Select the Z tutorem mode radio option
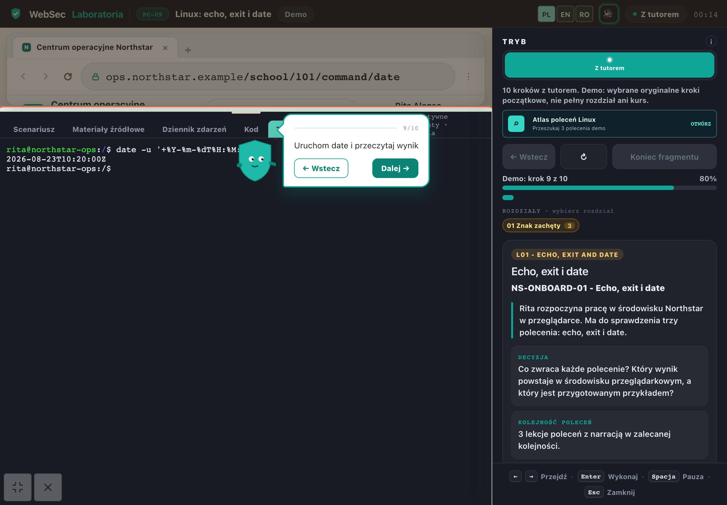This screenshot has width=727, height=505. click(609, 65)
